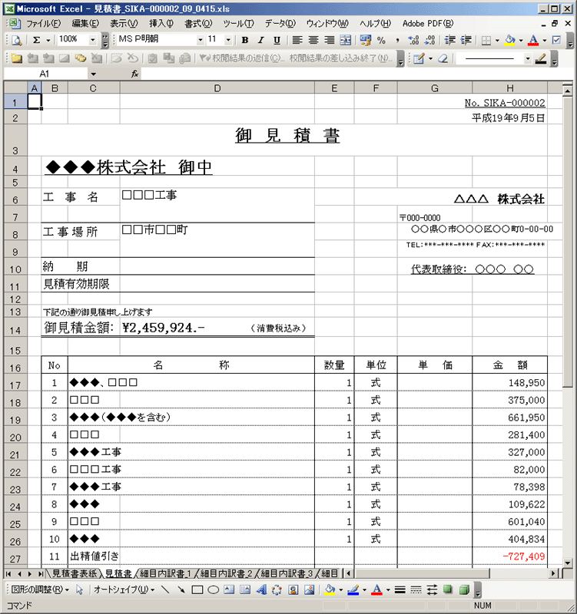Apply the red font color swatch
The height and width of the screenshot is (614, 577).
534,40
